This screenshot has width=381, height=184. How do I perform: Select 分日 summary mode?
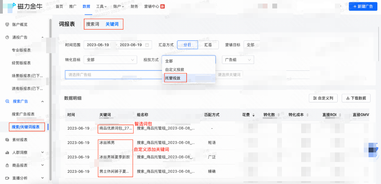pos(187,45)
